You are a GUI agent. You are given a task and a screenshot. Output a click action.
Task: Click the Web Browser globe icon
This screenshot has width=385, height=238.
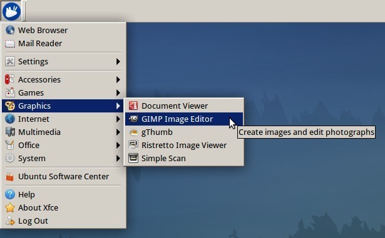tap(10, 30)
